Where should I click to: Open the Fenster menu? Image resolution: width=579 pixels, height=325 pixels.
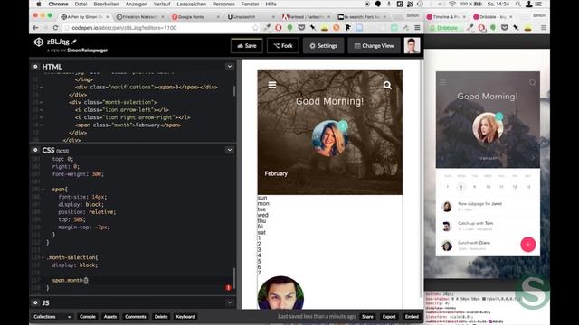250,4
